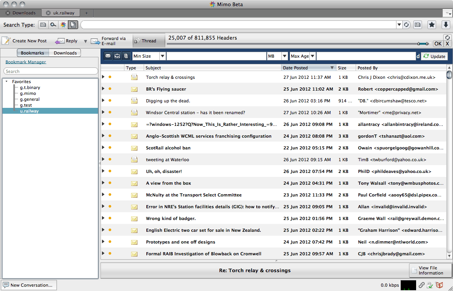Switch to the uk.railway tab
The height and width of the screenshot is (291, 453).
point(64,13)
